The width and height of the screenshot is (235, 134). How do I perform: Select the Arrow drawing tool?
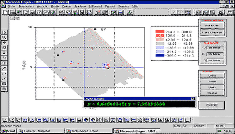(4, 68)
